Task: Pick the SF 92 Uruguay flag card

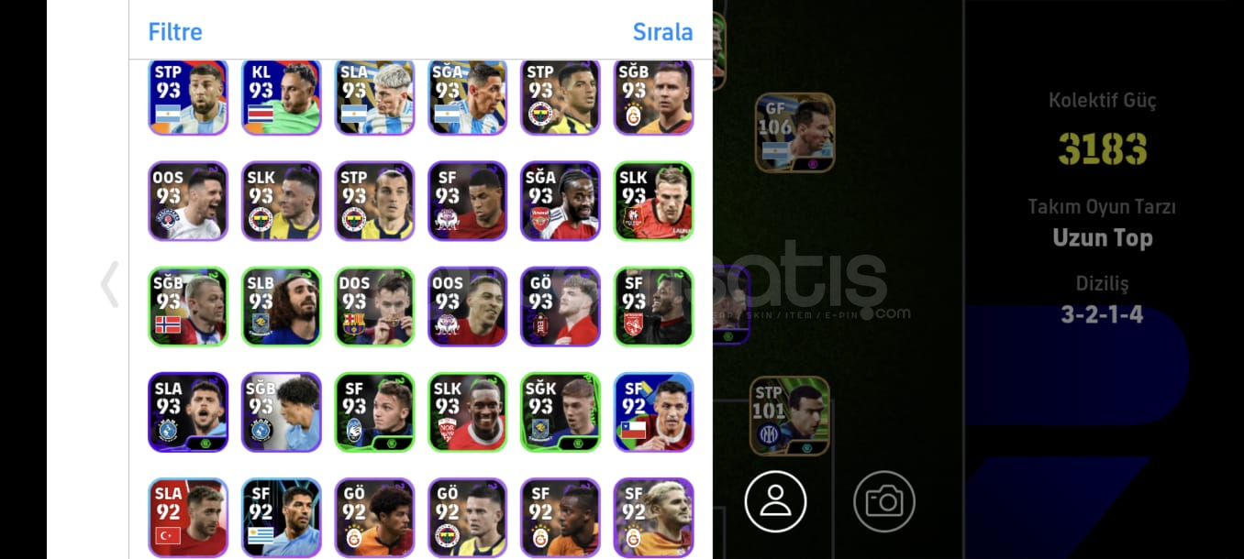Action: click(281, 518)
